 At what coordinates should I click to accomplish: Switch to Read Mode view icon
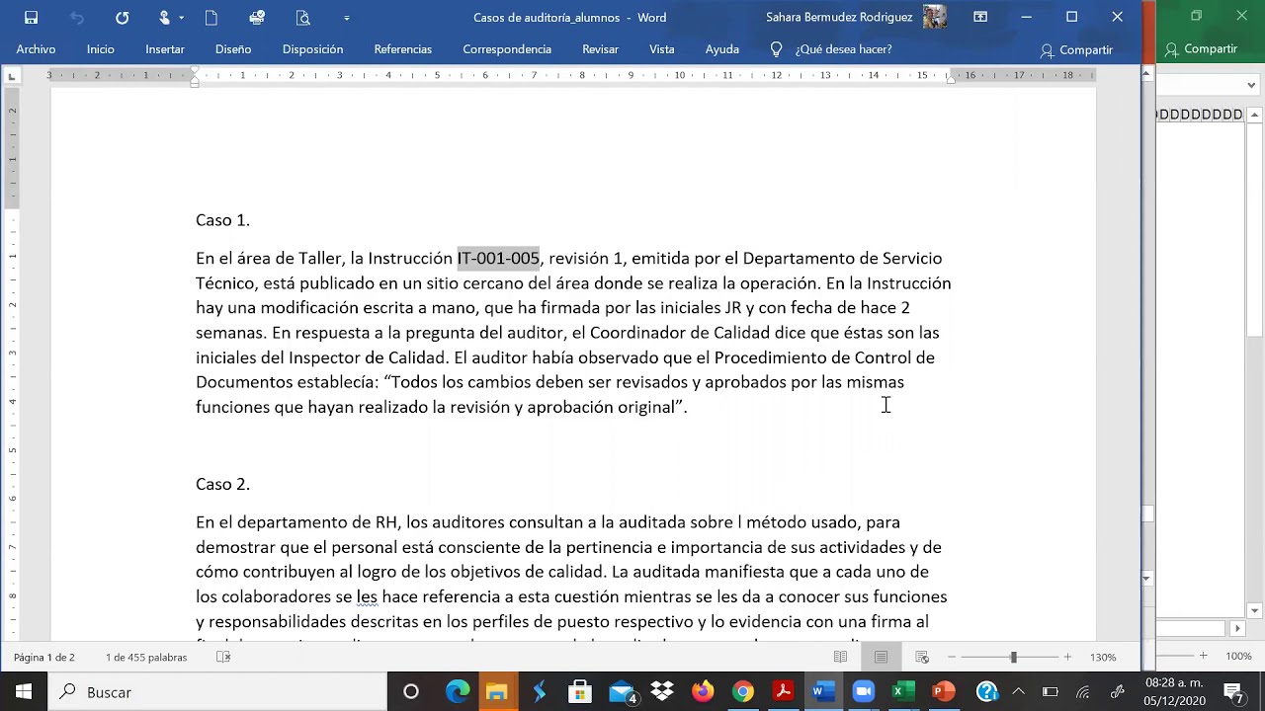pyautogui.click(x=840, y=657)
